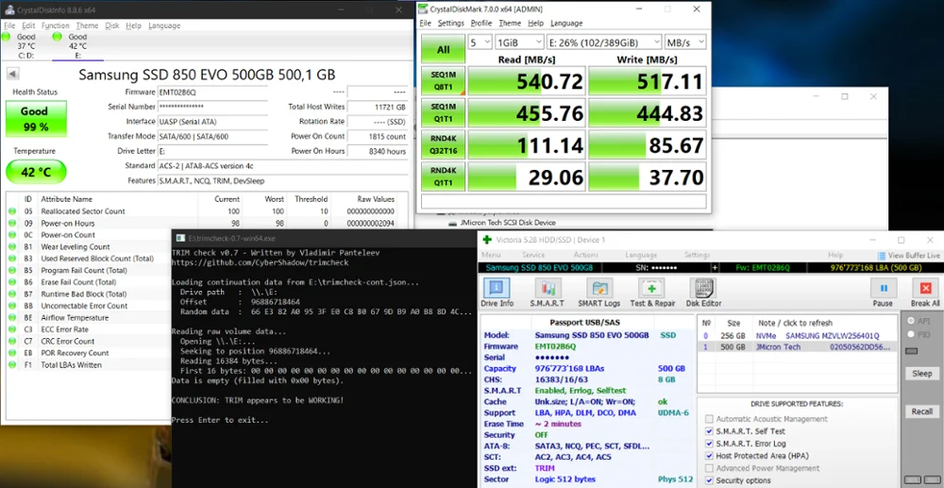Click the 540.72 sequential read result
This screenshot has width=944, height=488.
coord(526,80)
